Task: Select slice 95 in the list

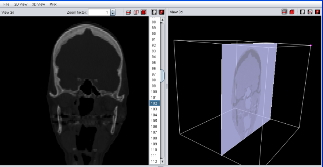Action: 154,63
